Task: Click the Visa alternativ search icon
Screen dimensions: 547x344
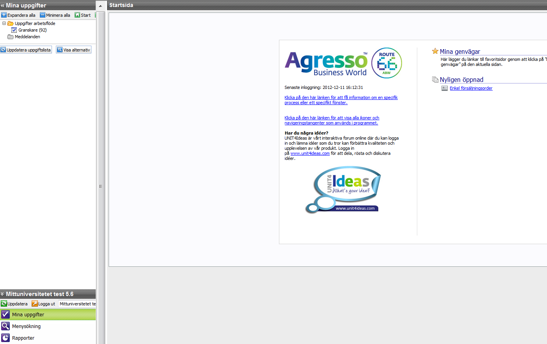Action: tap(60, 50)
